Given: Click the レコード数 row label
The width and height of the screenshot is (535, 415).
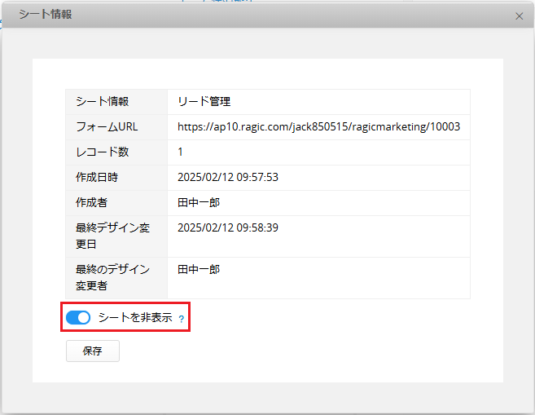Looking at the screenshot, I should pyautogui.click(x=102, y=152).
